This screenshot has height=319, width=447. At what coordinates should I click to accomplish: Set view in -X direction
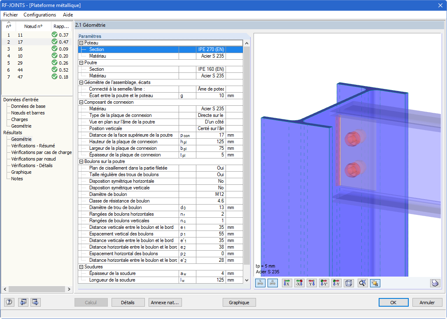299,283
